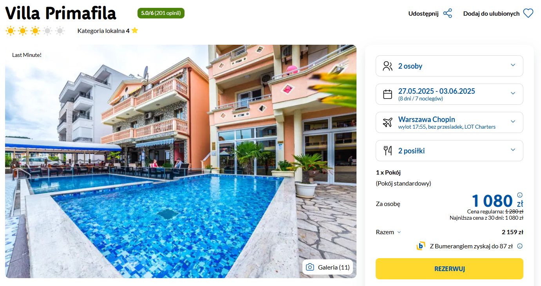Image resolution: width=541 pixels, height=286 pixels.
Task: Click the share icon next to Udostępnij
Action: pos(447,13)
